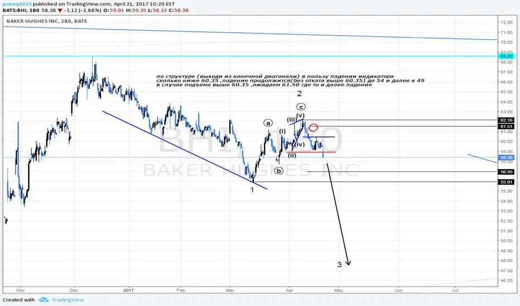This screenshot has width=520, height=306.
Task: Click the 62.16 price level label
Action: click(507, 120)
